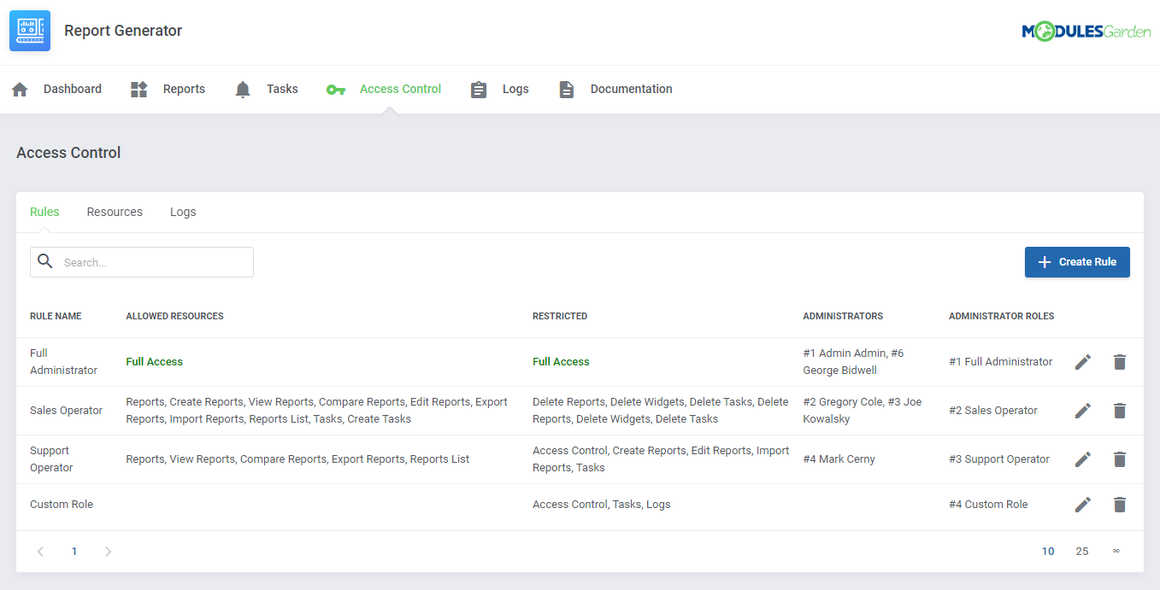This screenshot has width=1160, height=590.
Task: Delete the Custom Role rule using the trash icon
Action: (1120, 504)
